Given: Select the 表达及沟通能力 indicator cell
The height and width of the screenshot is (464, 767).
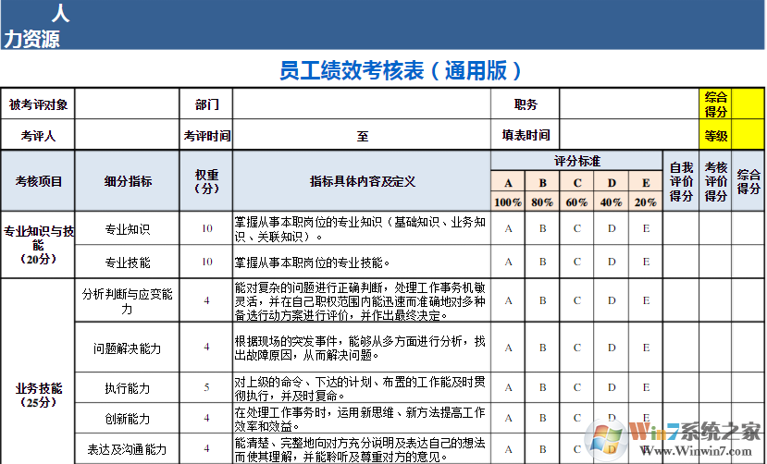Looking at the screenshot, I should [127, 449].
